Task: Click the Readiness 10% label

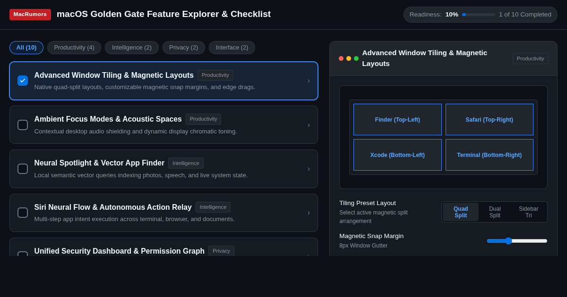Action: coord(434,15)
